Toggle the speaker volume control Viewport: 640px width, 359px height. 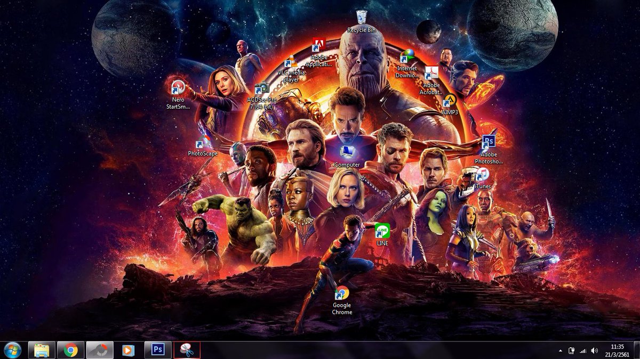[x=594, y=351]
